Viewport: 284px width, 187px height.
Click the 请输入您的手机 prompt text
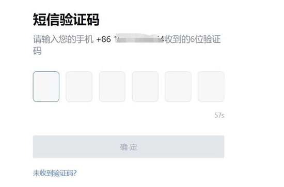pyautogui.click(x=63, y=39)
